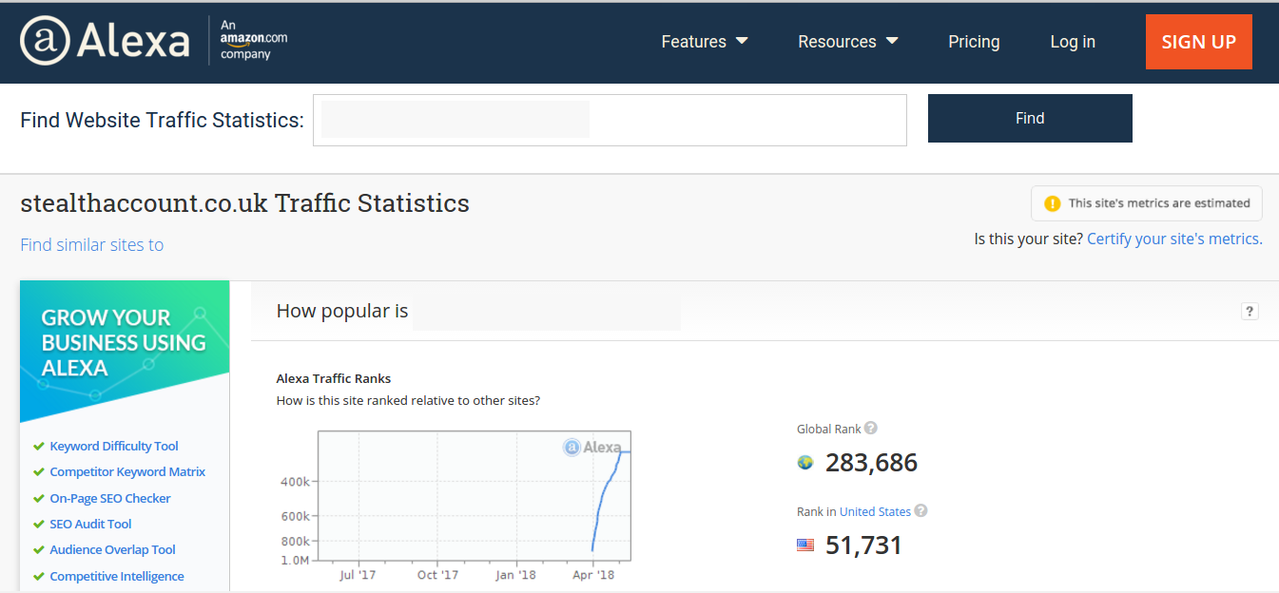Click the globe icon beside 283,686

coord(804,462)
